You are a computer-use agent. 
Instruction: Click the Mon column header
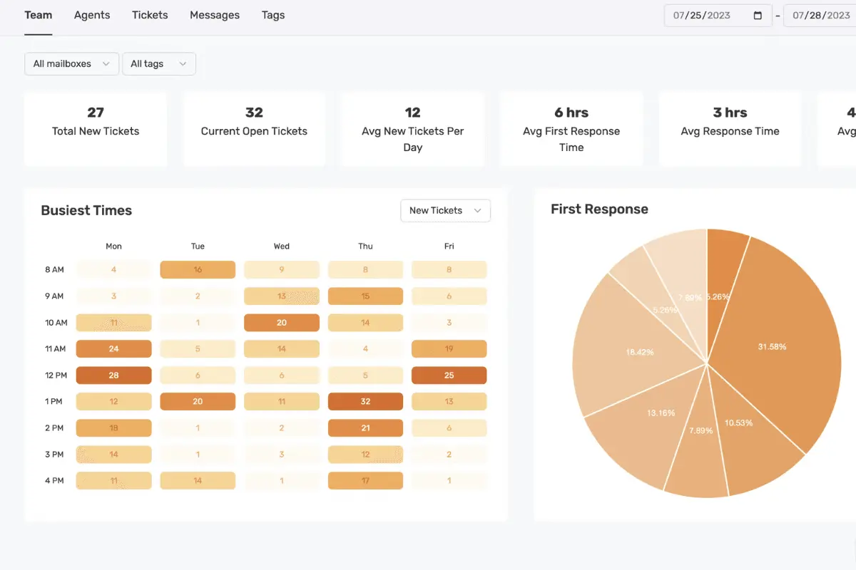pos(114,247)
